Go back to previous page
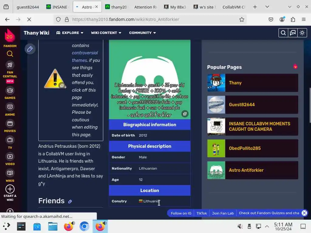 pyautogui.click(x=7, y=19)
